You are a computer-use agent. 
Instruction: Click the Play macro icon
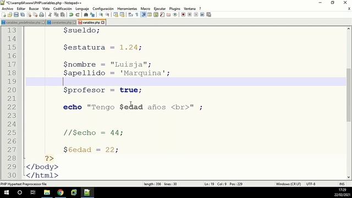coord(196,15)
